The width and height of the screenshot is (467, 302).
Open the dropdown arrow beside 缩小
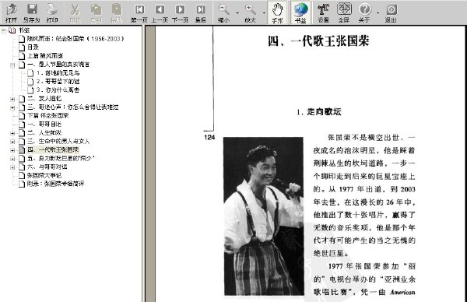237,12
